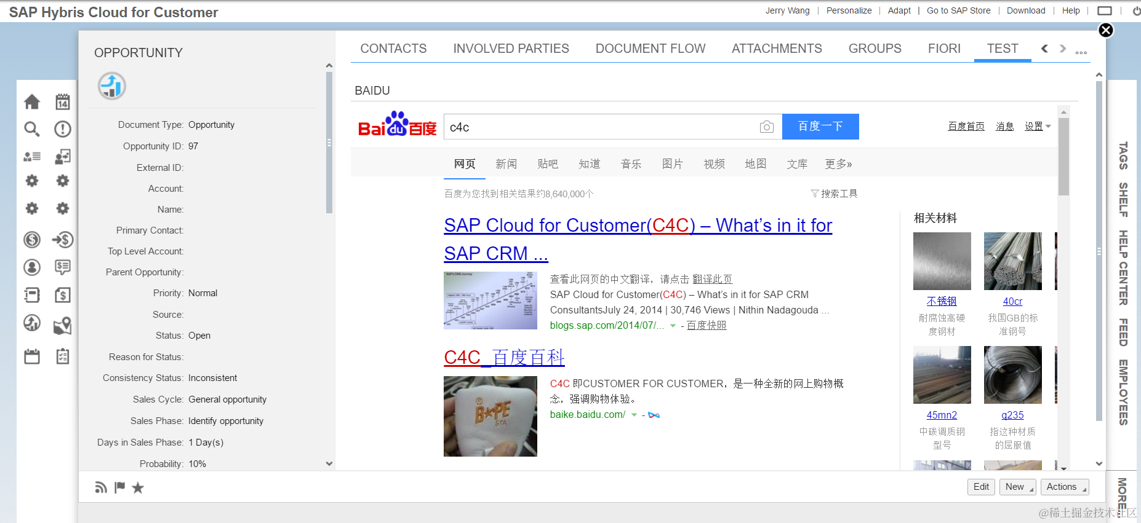Select the GROUPS tab

(875, 49)
